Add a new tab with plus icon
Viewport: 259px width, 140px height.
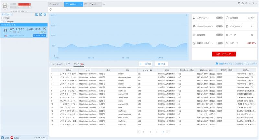pos(104,4)
